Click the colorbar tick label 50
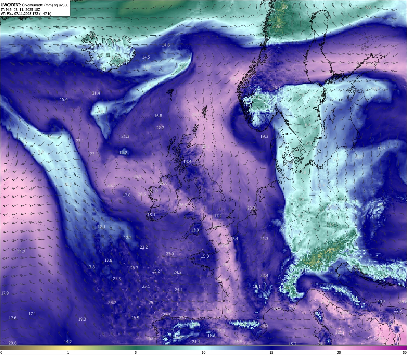 click(404, 352)
